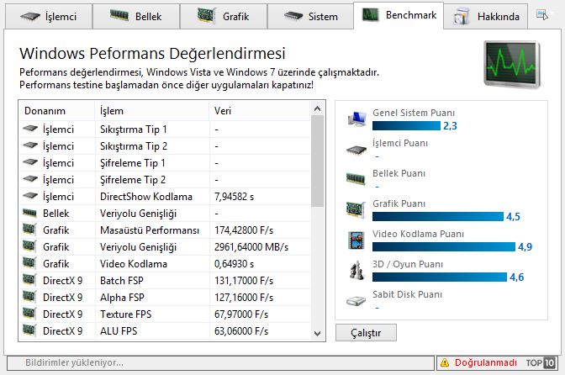Click processor icon in Şifreleme Tip 1 row
This screenshot has width=565, height=375.
30,162
